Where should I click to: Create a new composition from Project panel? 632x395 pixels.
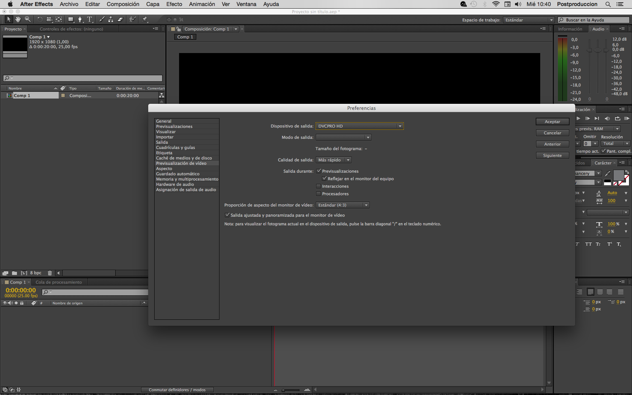click(x=24, y=273)
